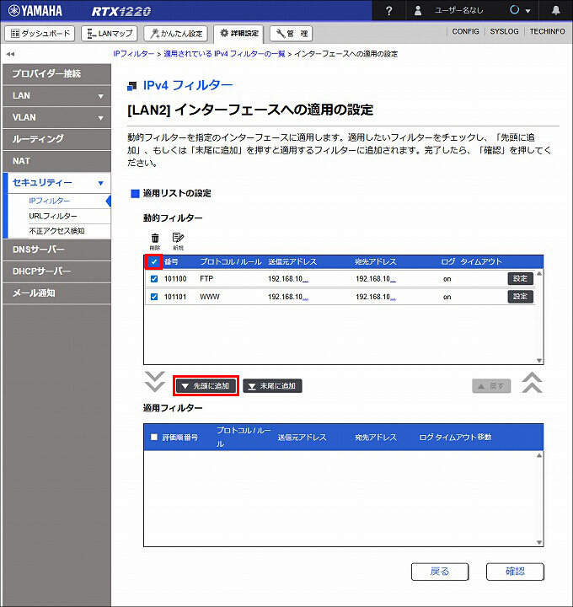Image resolution: width=573 pixels, height=607 pixels.
Task: Open プロバイダー接続 in the sidebar
Action: click(x=56, y=74)
